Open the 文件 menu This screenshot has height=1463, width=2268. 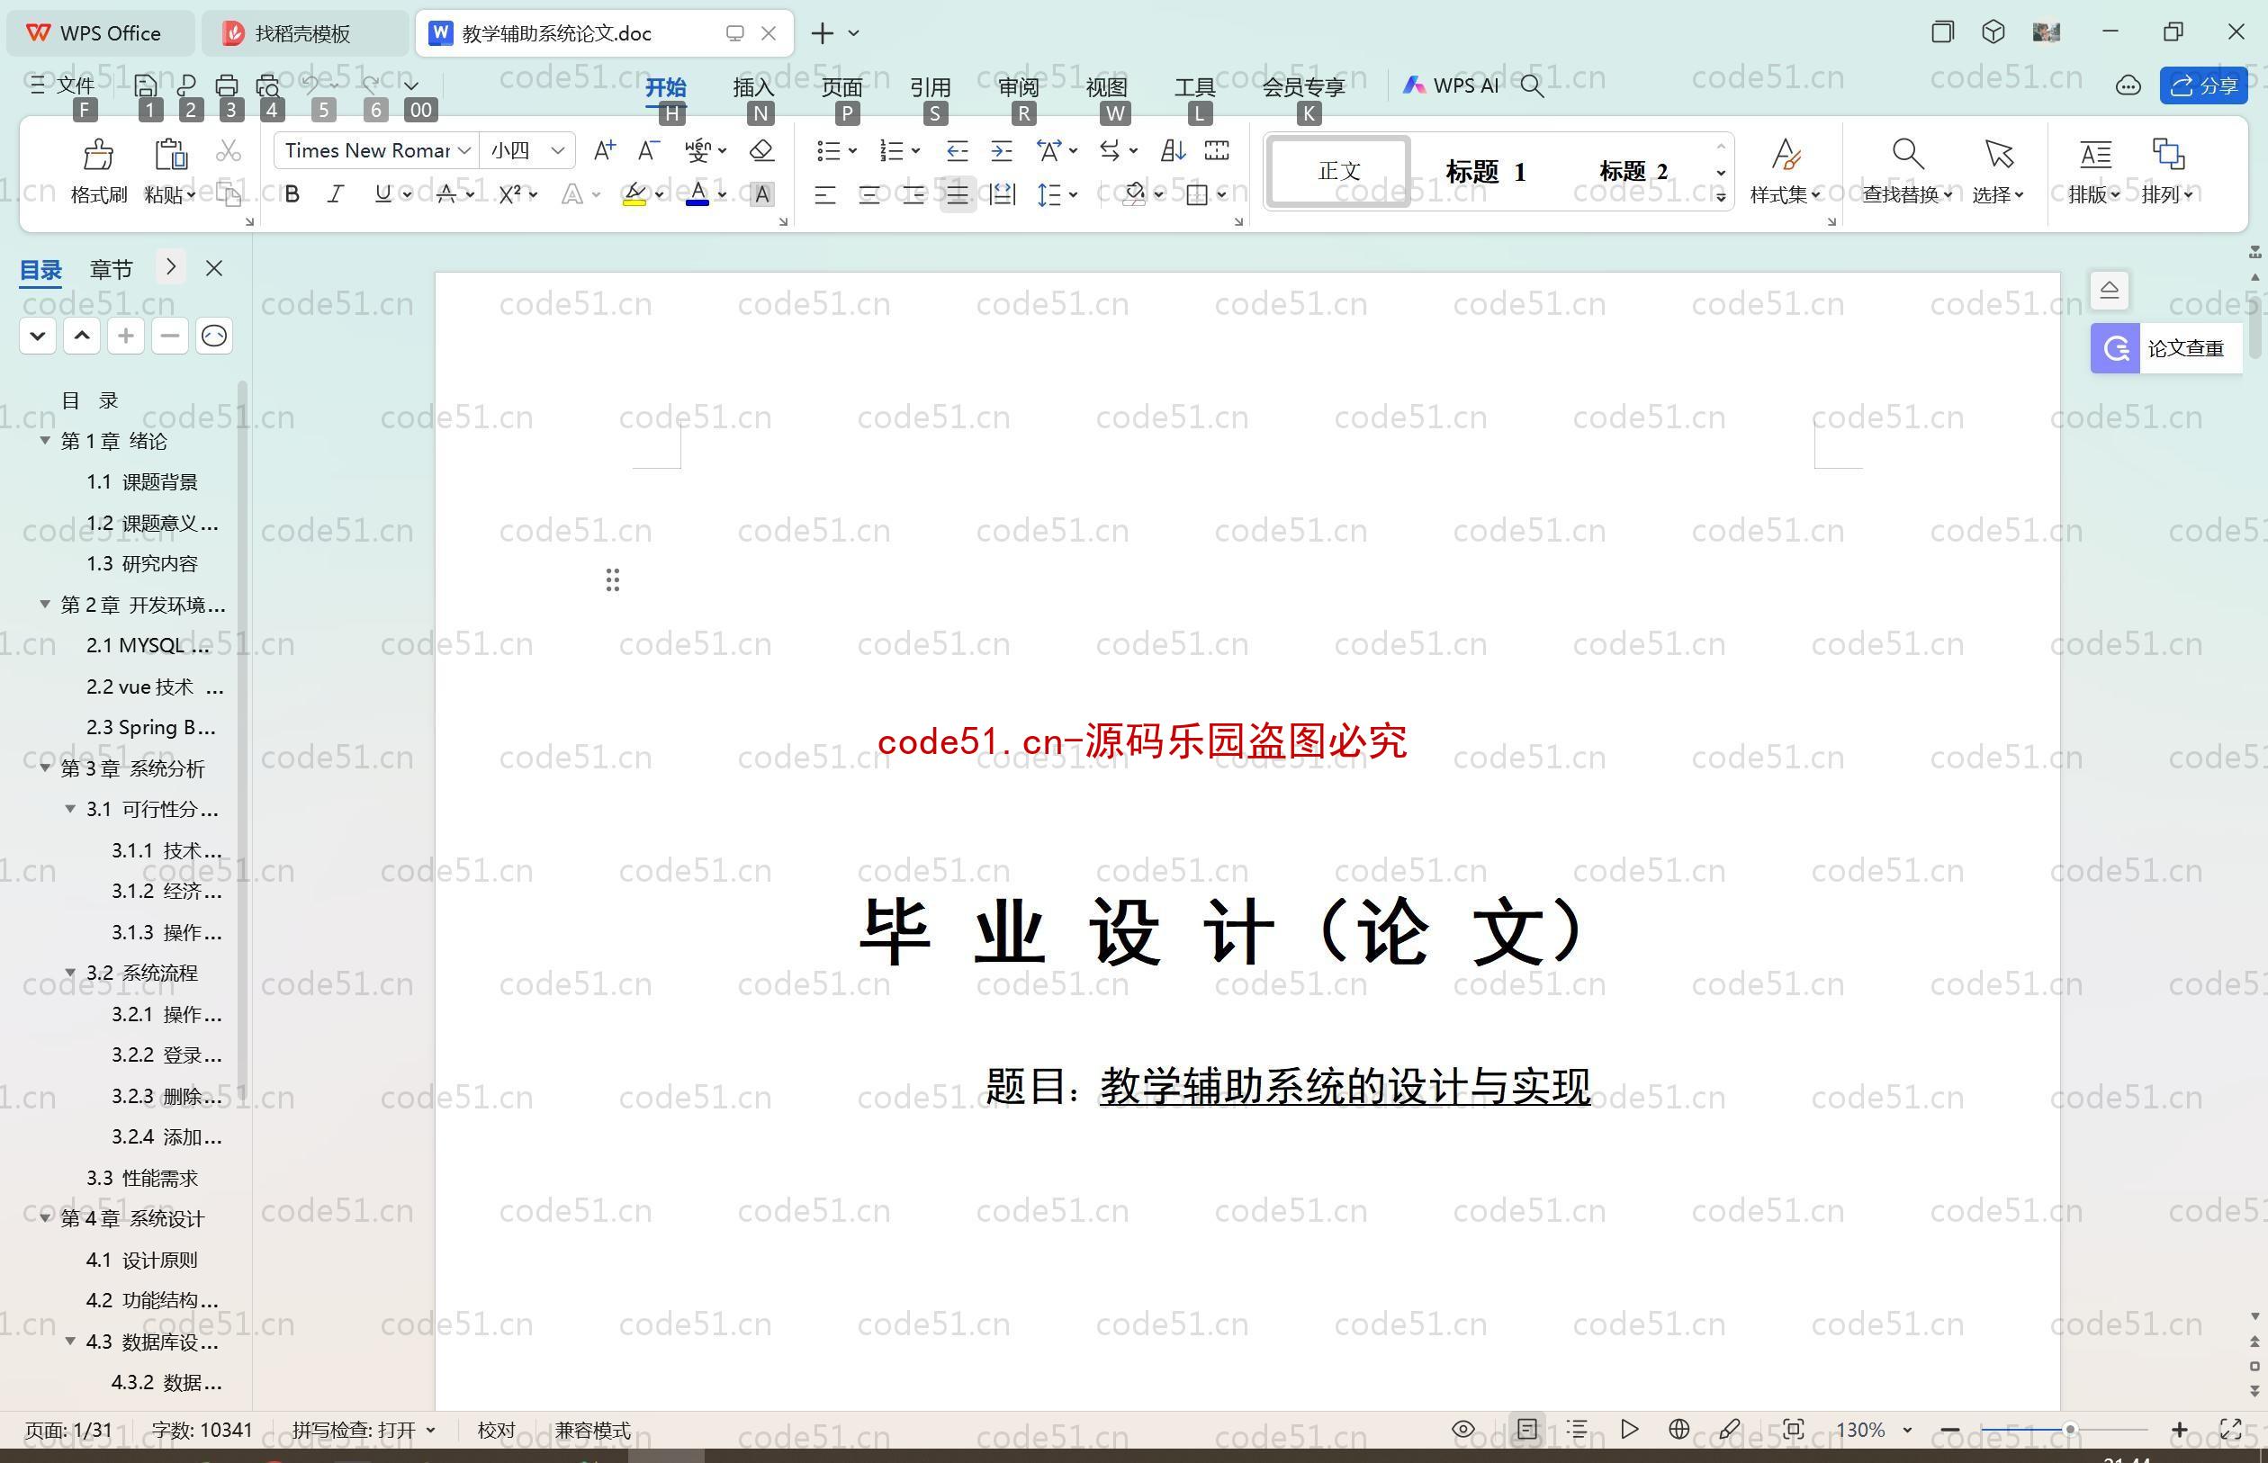click(x=63, y=85)
